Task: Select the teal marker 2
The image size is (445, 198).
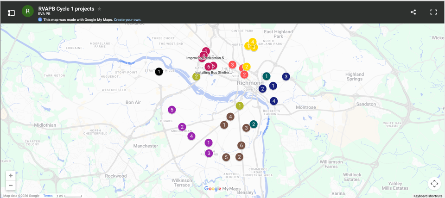Action: (x=254, y=124)
